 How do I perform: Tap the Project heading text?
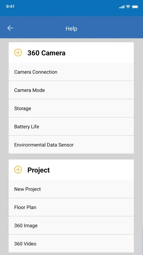pos(39,170)
